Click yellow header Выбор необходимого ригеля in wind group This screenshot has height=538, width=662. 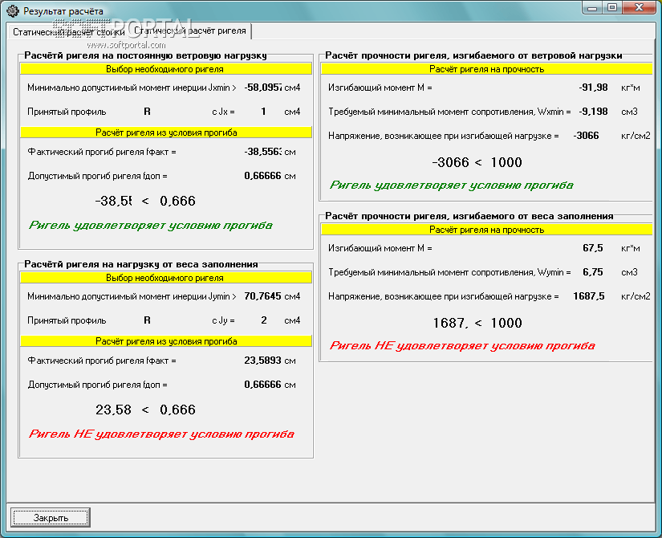pyautogui.click(x=166, y=69)
